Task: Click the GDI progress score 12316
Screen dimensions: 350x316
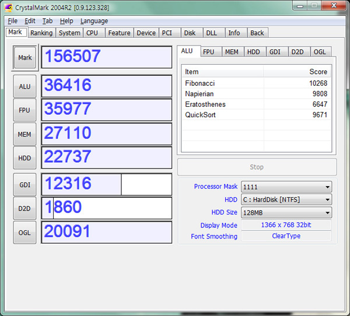Action: 107,185
